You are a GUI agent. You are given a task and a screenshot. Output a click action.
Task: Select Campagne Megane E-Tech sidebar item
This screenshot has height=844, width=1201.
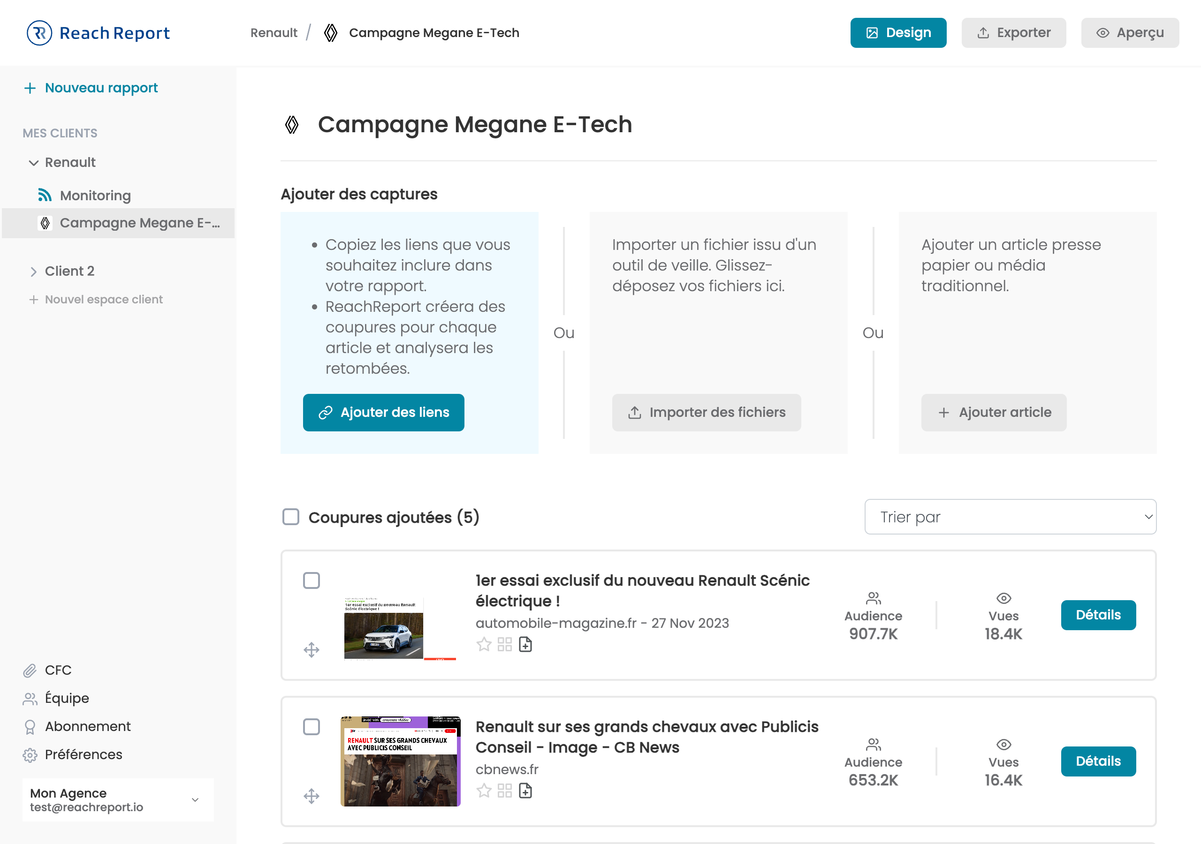[118, 223]
